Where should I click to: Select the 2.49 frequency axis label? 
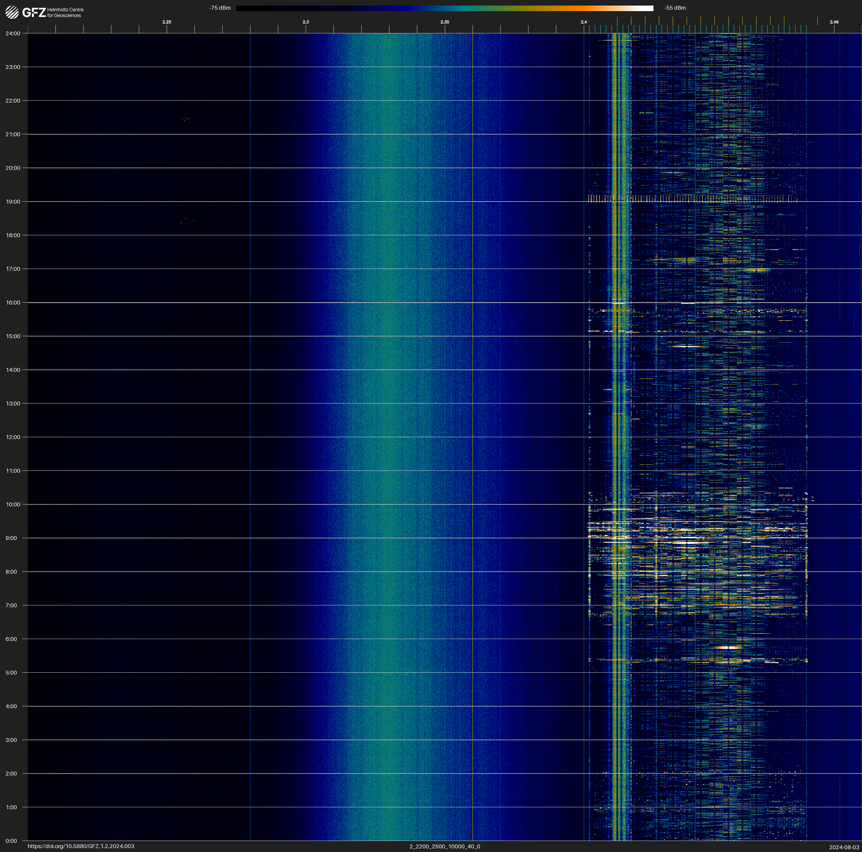(833, 22)
